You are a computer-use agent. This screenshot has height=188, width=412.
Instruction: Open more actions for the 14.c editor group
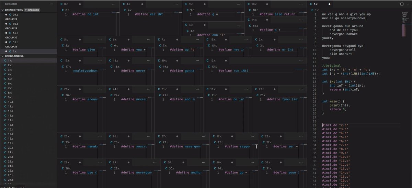point(301,20)
